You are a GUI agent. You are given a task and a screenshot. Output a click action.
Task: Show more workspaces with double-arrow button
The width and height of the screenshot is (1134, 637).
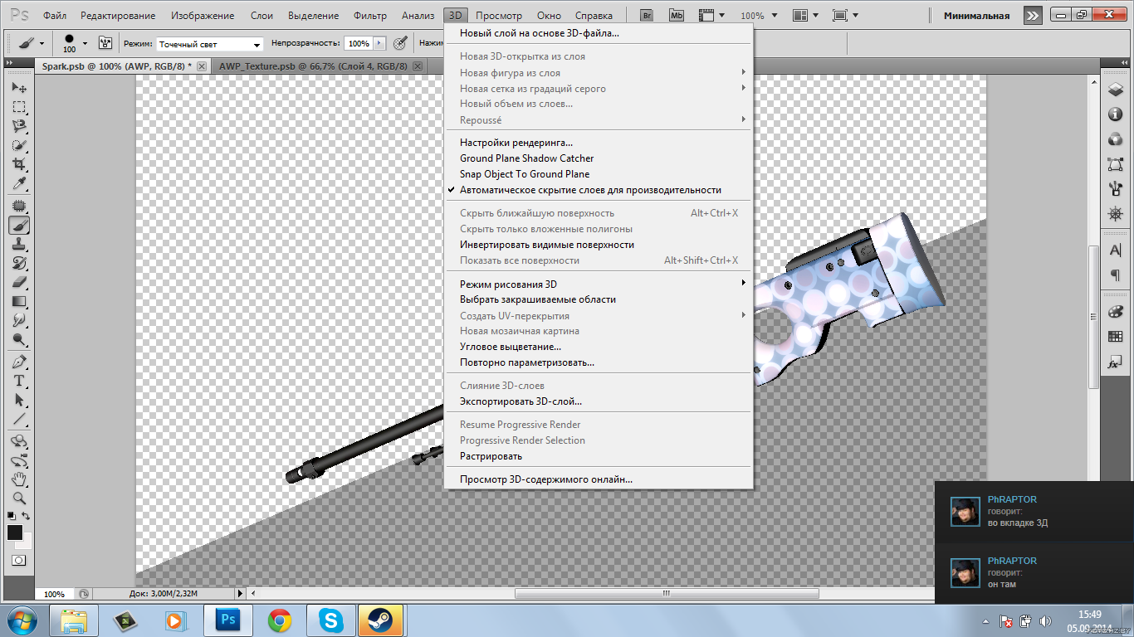(1033, 15)
